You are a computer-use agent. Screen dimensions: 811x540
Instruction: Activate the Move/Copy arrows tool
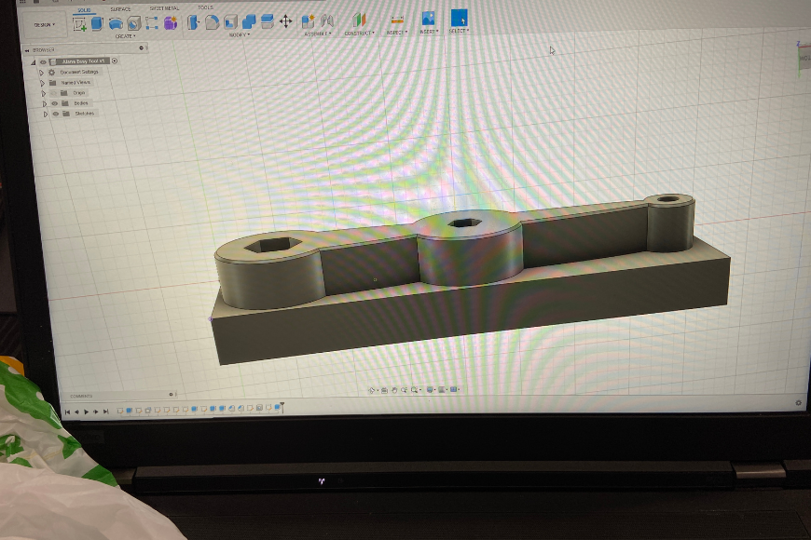(285, 21)
